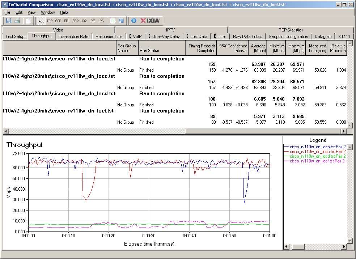
Task: Click the average value 63.999
Action: coord(260,70)
